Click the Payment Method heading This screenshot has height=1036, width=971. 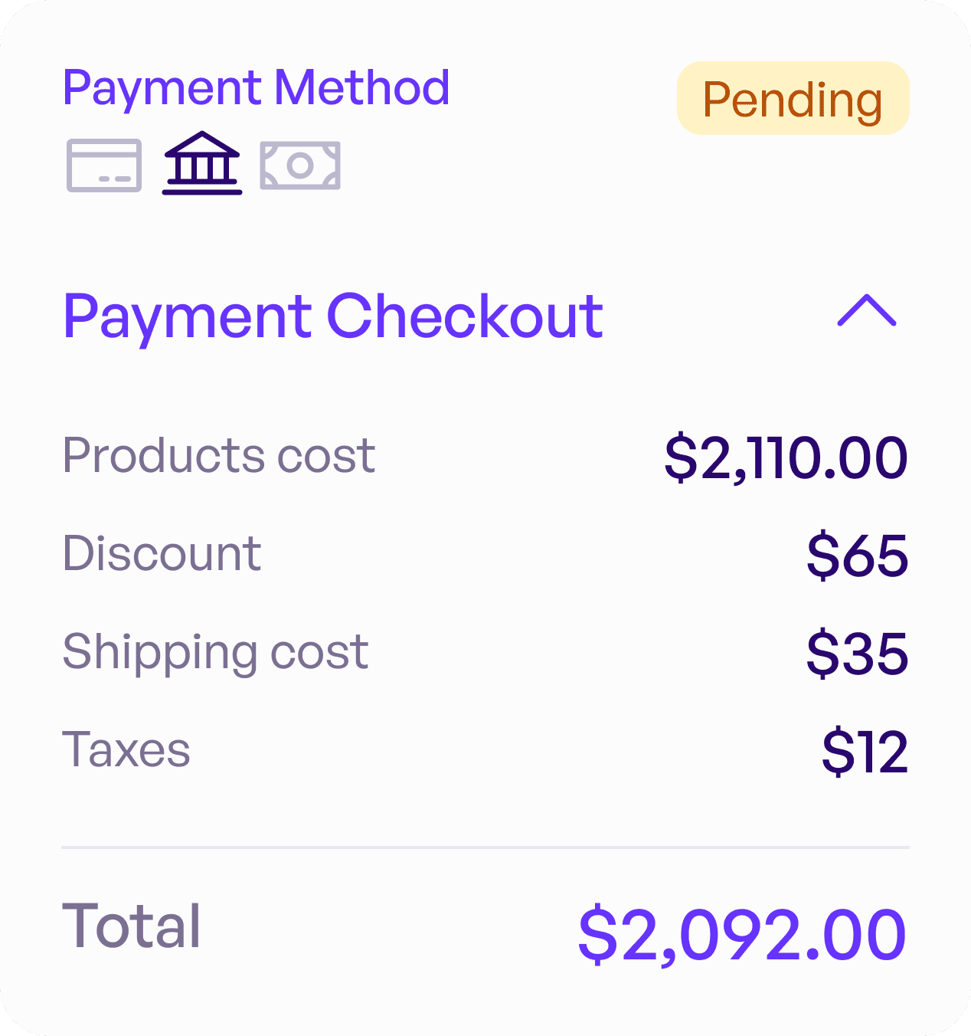257,88
